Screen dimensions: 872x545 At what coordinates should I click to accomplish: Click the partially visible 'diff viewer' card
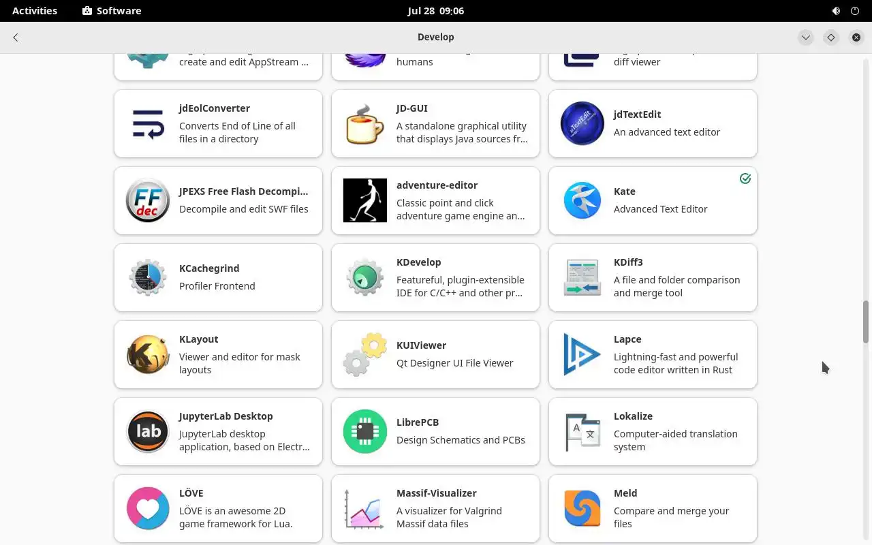[x=653, y=67]
